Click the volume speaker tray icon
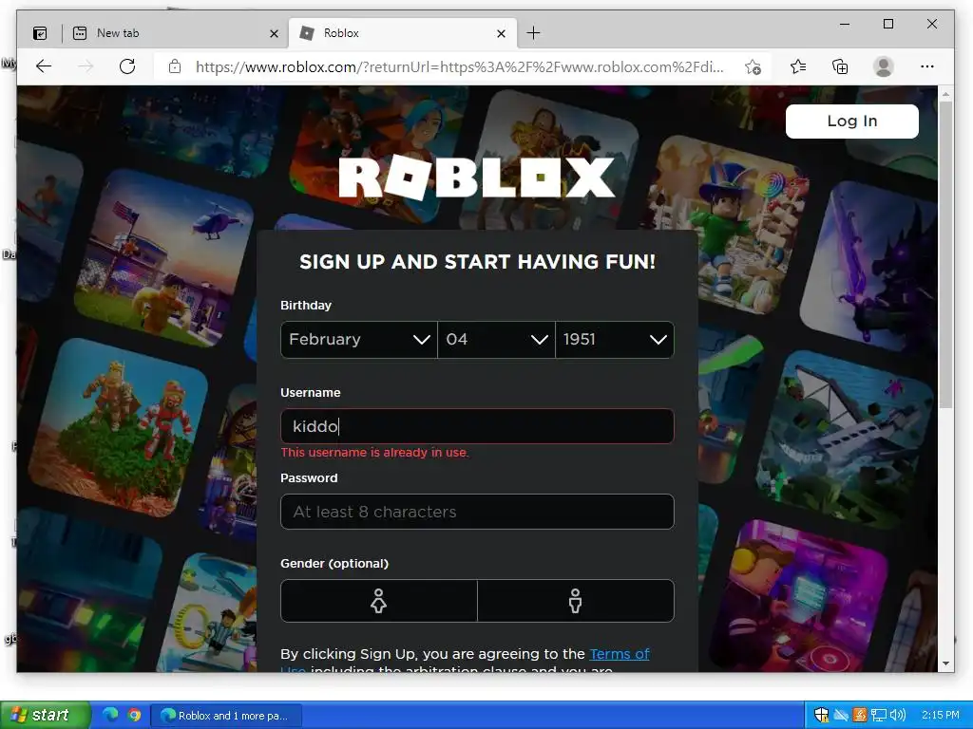Screen dimensions: 973x729 [x=897, y=715]
